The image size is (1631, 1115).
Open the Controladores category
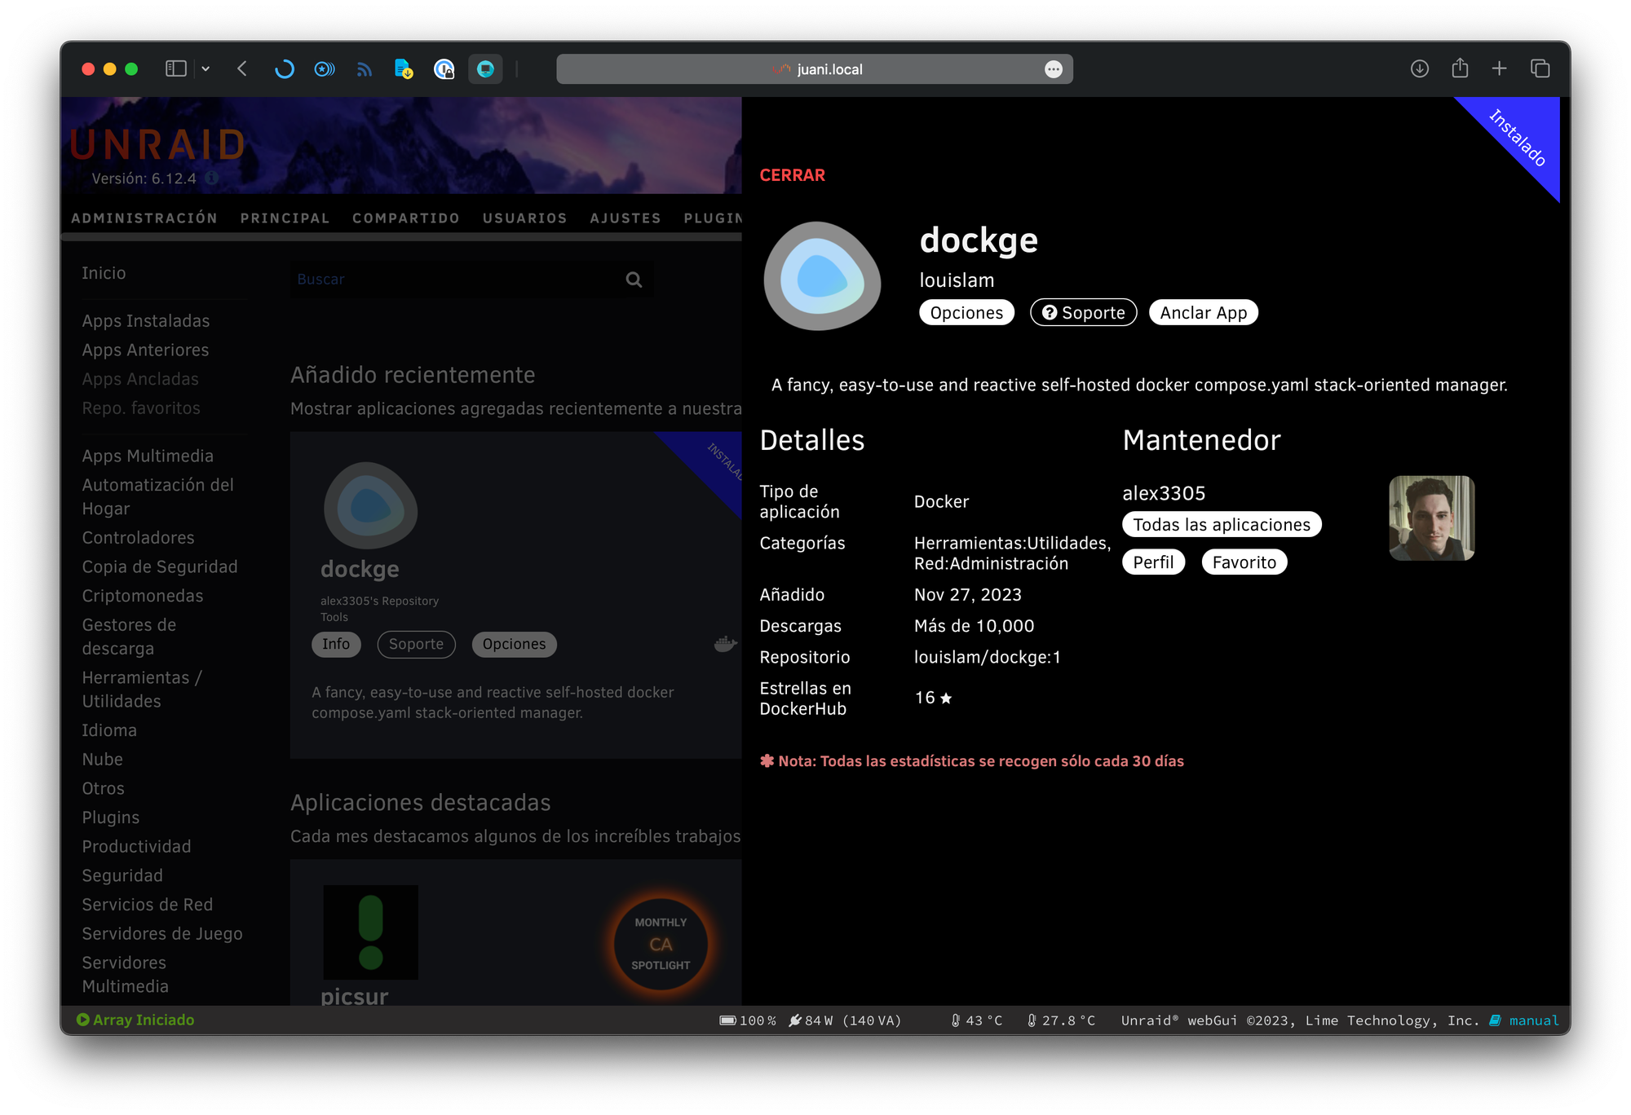[x=138, y=537]
